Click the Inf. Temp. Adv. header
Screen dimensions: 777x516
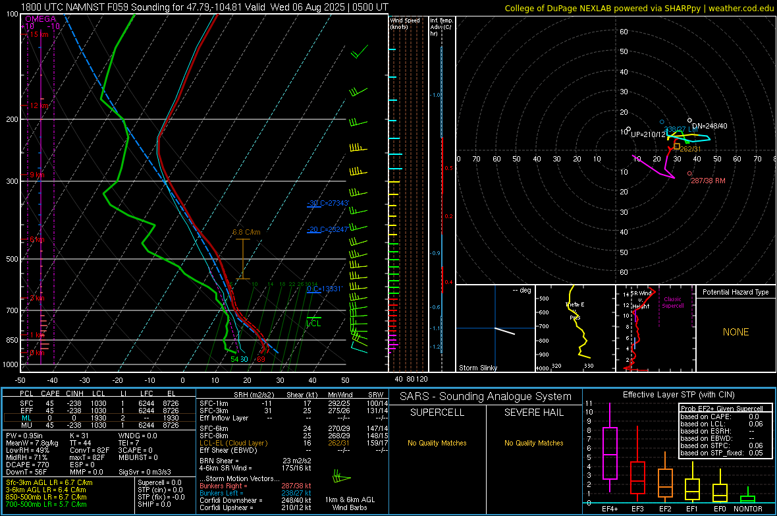click(x=441, y=27)
